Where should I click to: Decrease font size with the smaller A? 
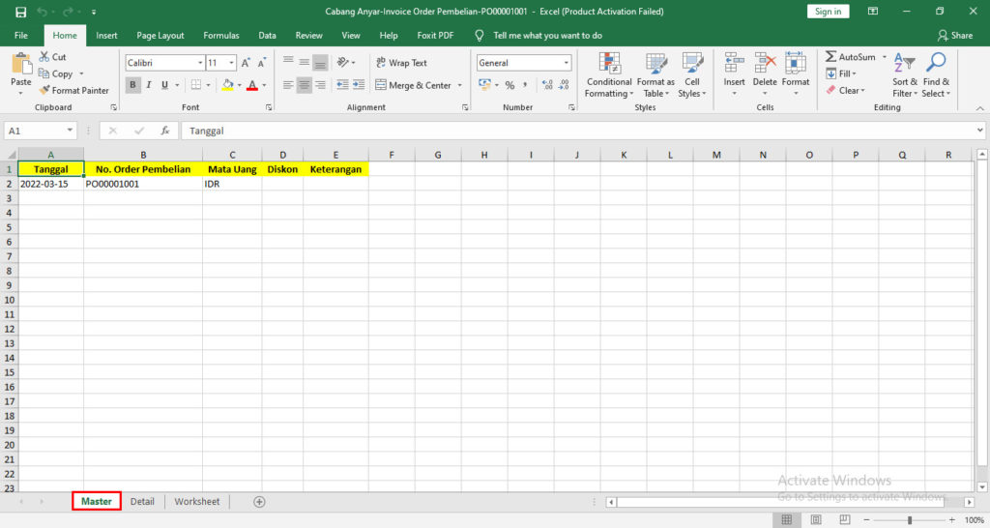pyautogui.click(x=261, y=63)
